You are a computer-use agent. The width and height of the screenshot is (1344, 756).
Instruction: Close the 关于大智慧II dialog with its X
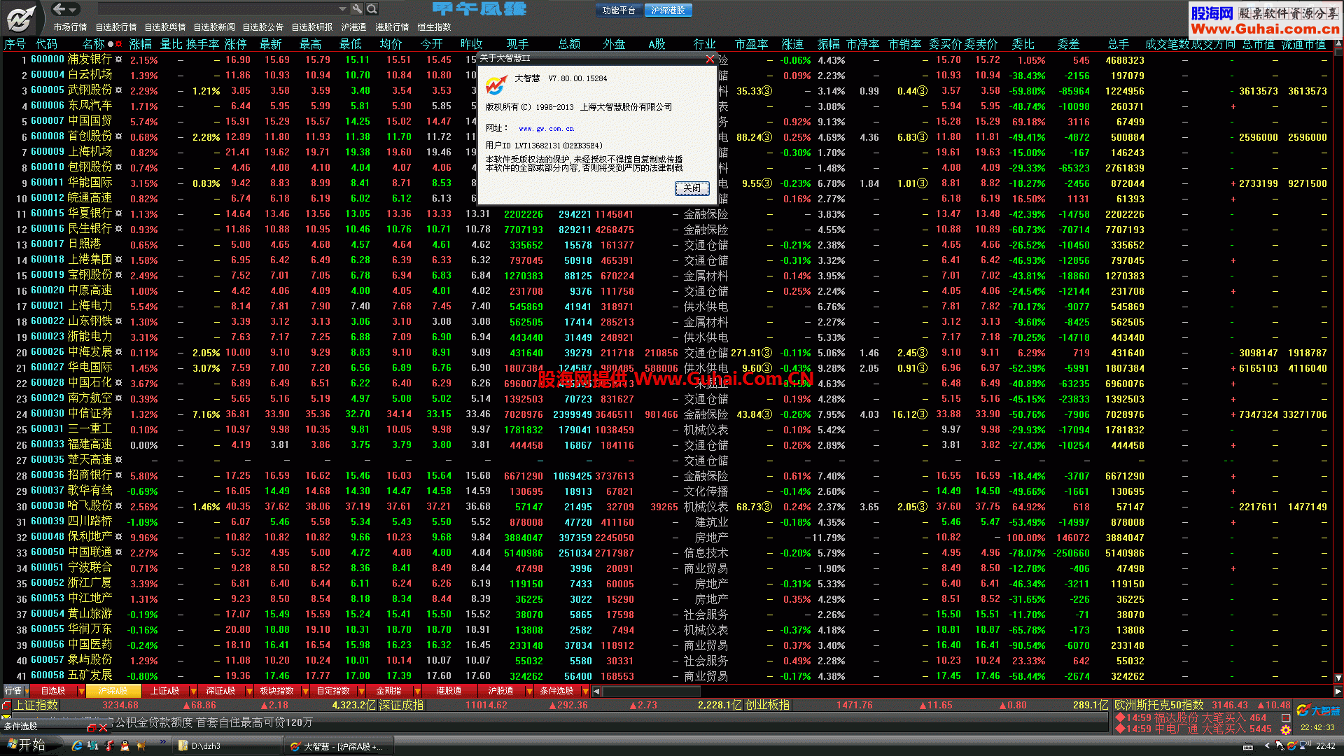(x=710, y=59)
